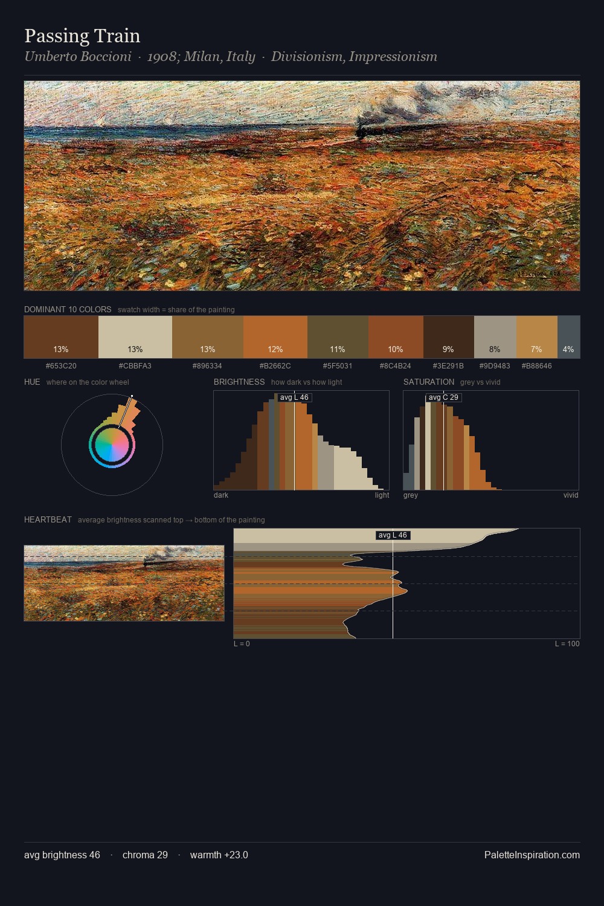Click the hex code label '#B2662C'
Screen dimensions: 604x906
coord(275,366)
